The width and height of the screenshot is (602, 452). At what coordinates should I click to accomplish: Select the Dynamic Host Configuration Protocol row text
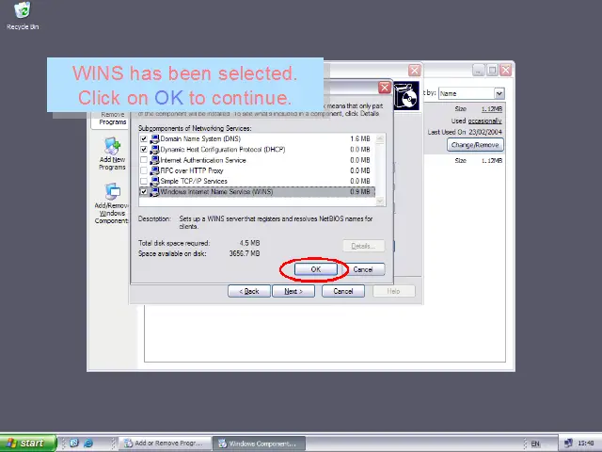(x=223, y=149)
